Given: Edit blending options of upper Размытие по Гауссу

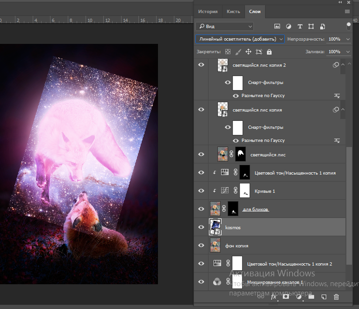Looking at the screenshot, I should click(337, 96).
